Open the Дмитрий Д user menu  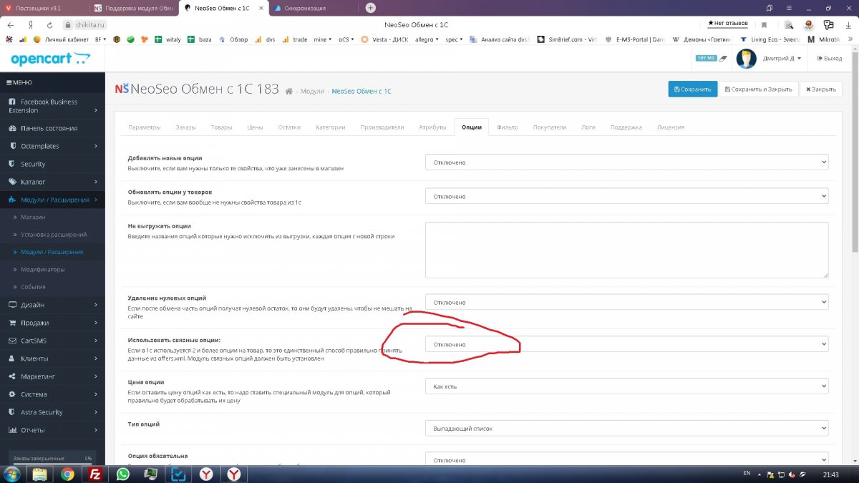coord(782,59)
